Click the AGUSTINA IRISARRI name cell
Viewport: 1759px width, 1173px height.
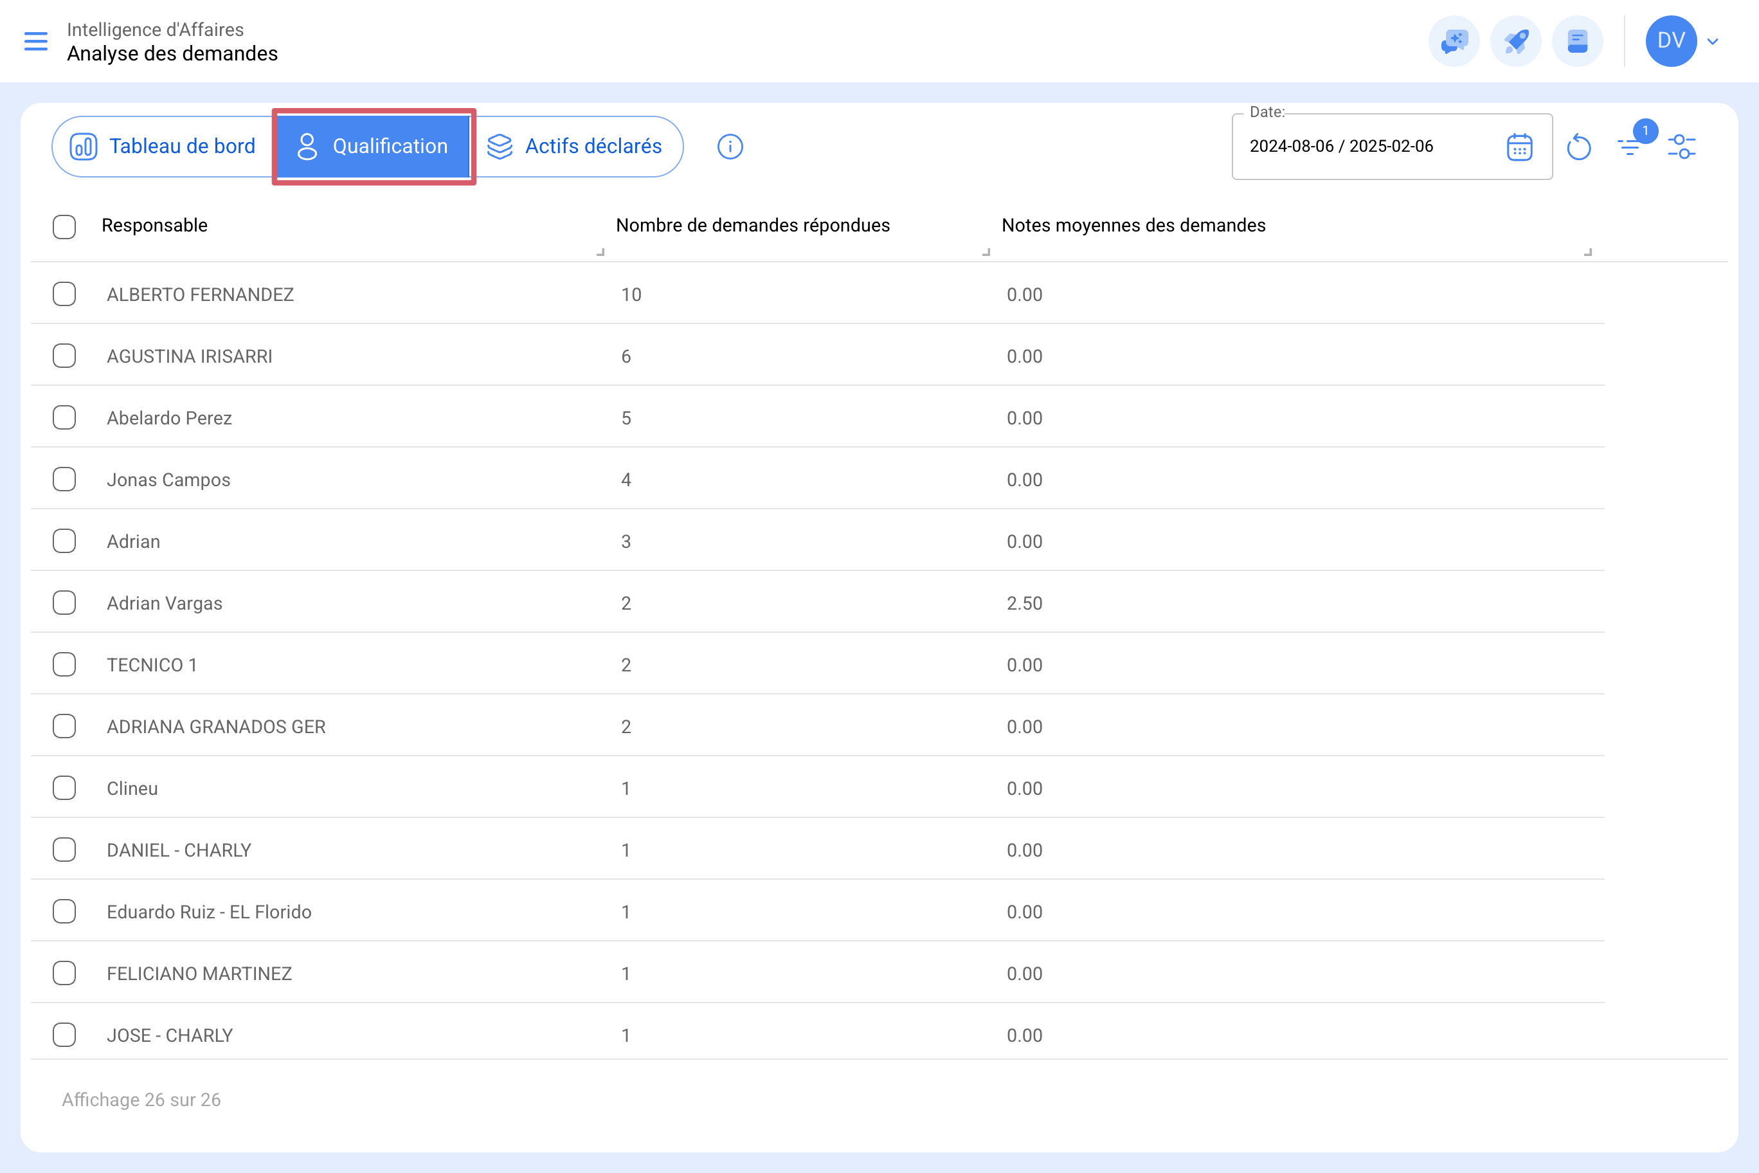coord(189,356)
